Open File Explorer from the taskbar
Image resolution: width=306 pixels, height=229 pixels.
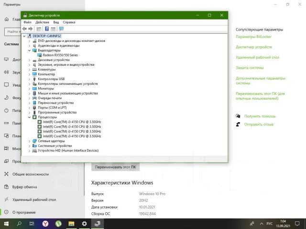coord(71,224)
